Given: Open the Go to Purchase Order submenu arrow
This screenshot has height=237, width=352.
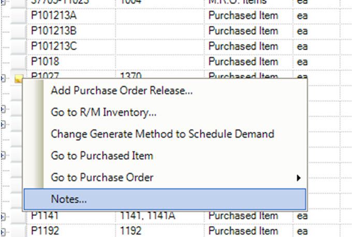Looking at the screenshot, I should [x=298, y=178].
